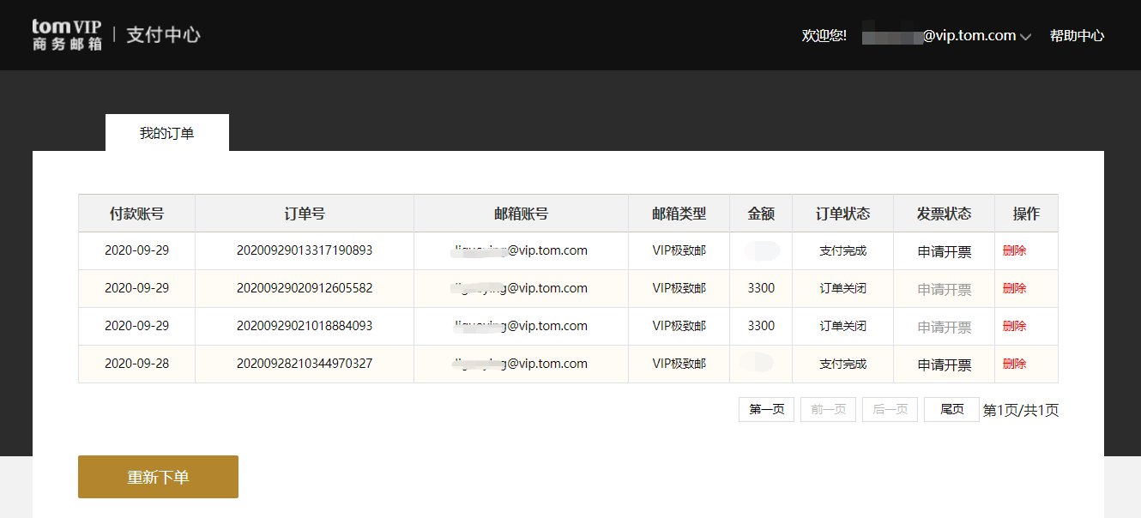Viewport: 1141px width, 518px height.
Task: Click 前一页 previous page button
Action: (x=828, y=410)
